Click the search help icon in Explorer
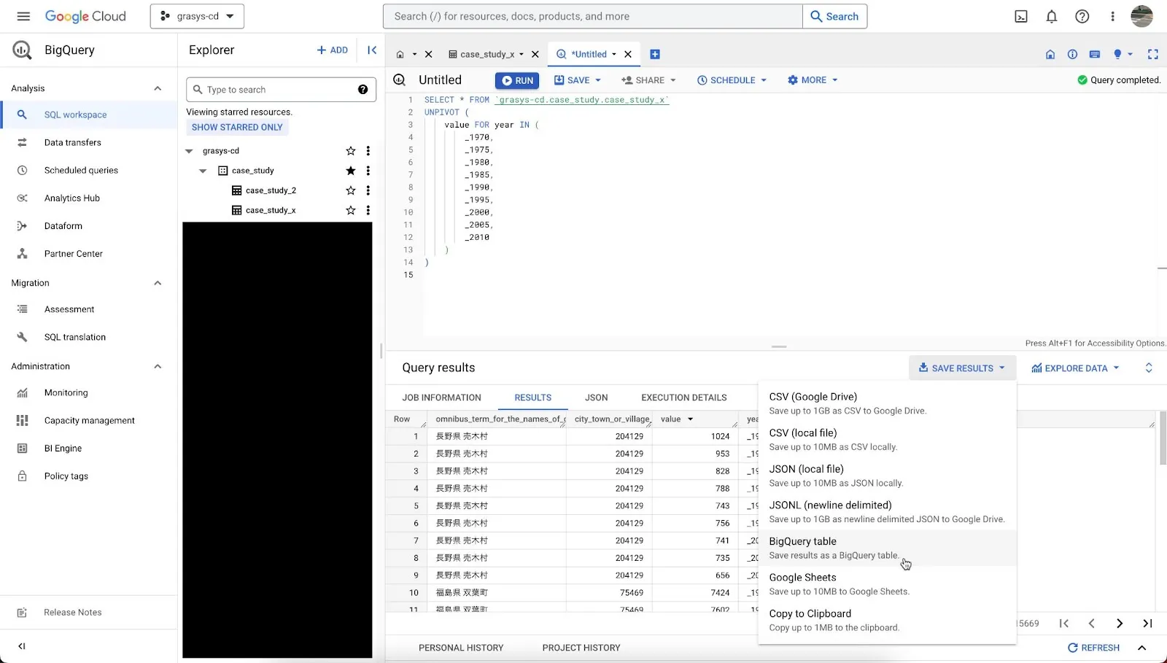This screenshot has height=663, width=1167. point(362,90)
